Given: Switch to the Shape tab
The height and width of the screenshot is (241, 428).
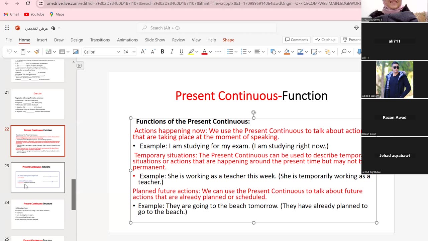Looking at the screenshot, I should click(228, 40).
